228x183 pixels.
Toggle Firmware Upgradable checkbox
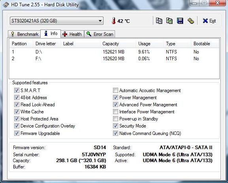17,133
